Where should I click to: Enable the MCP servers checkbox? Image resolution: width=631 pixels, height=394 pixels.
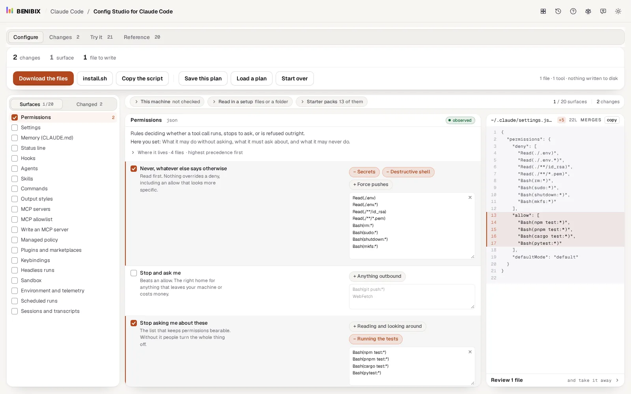(x=15, y=209)
